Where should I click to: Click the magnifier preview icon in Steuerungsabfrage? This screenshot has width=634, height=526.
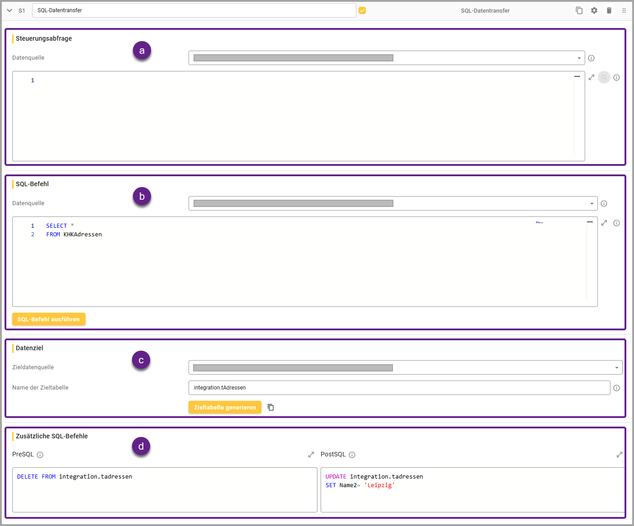604,77
